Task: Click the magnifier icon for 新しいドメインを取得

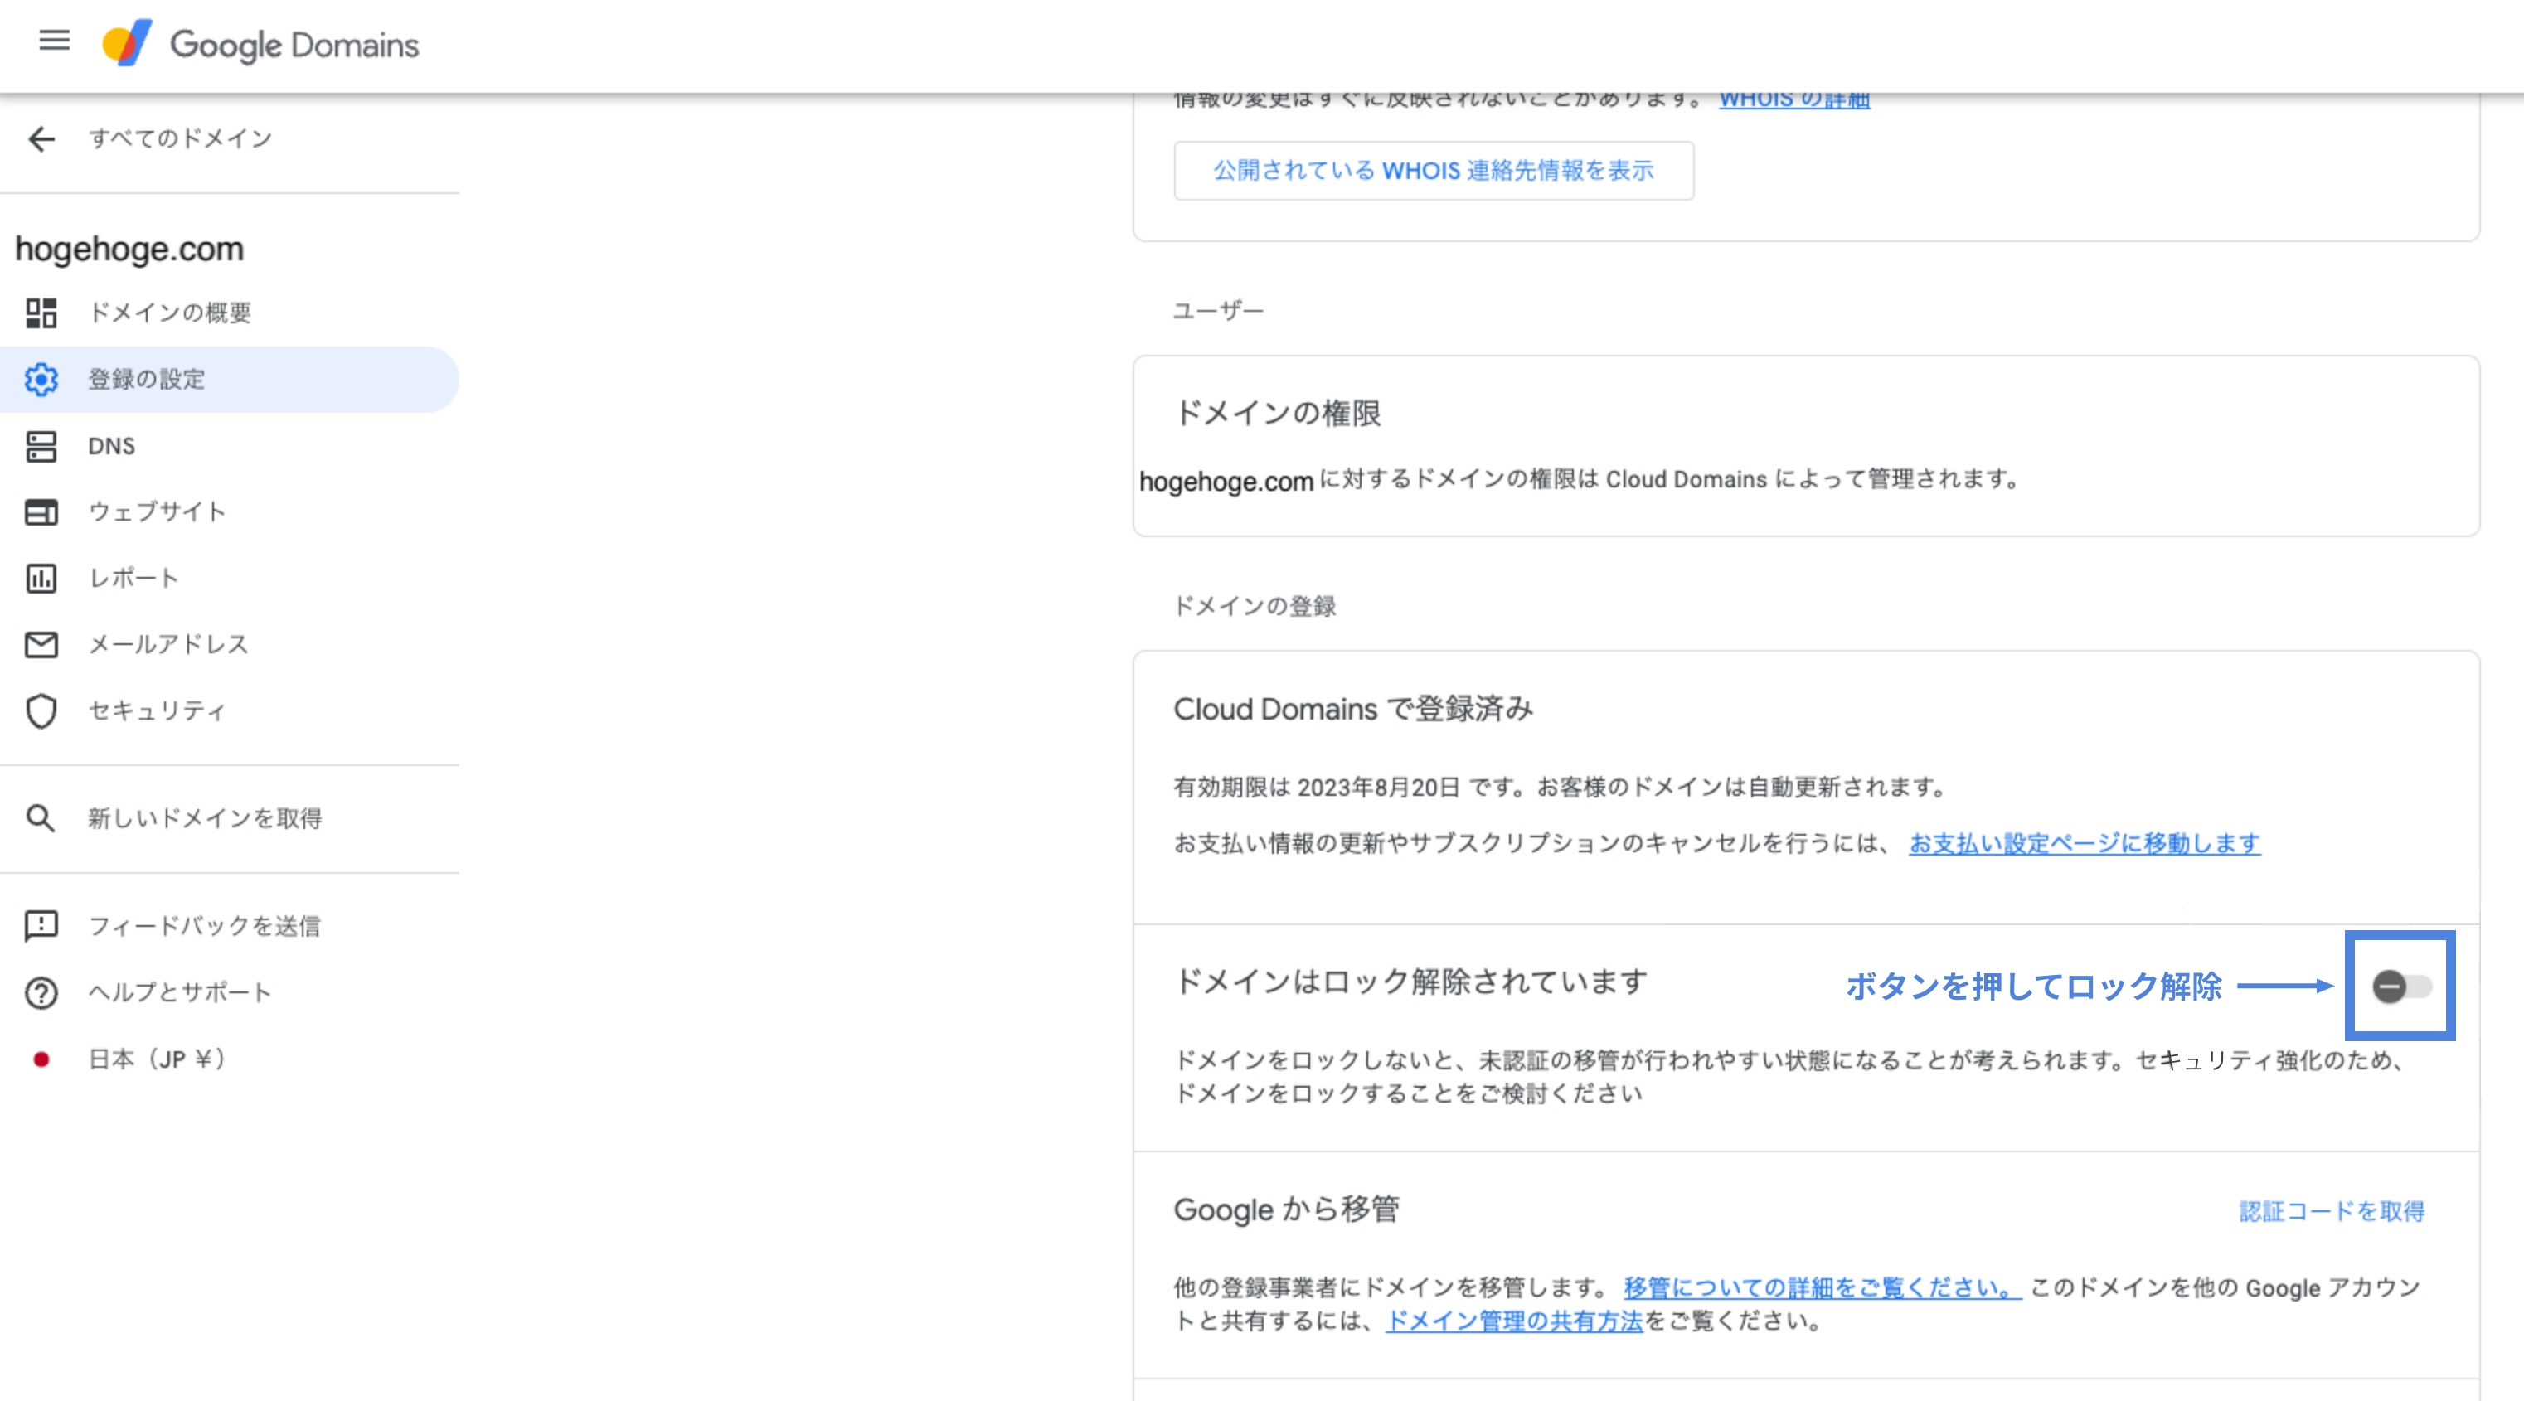Action: (x=40, y=818)
